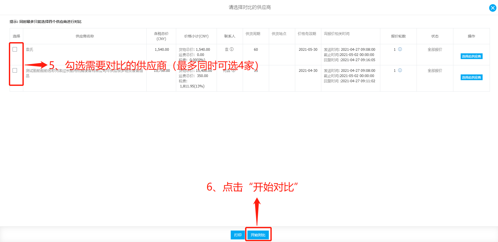Click 选择此供应商 for the 15,750.00 supplier
The image size is (498, 242).
pos(471,77)
